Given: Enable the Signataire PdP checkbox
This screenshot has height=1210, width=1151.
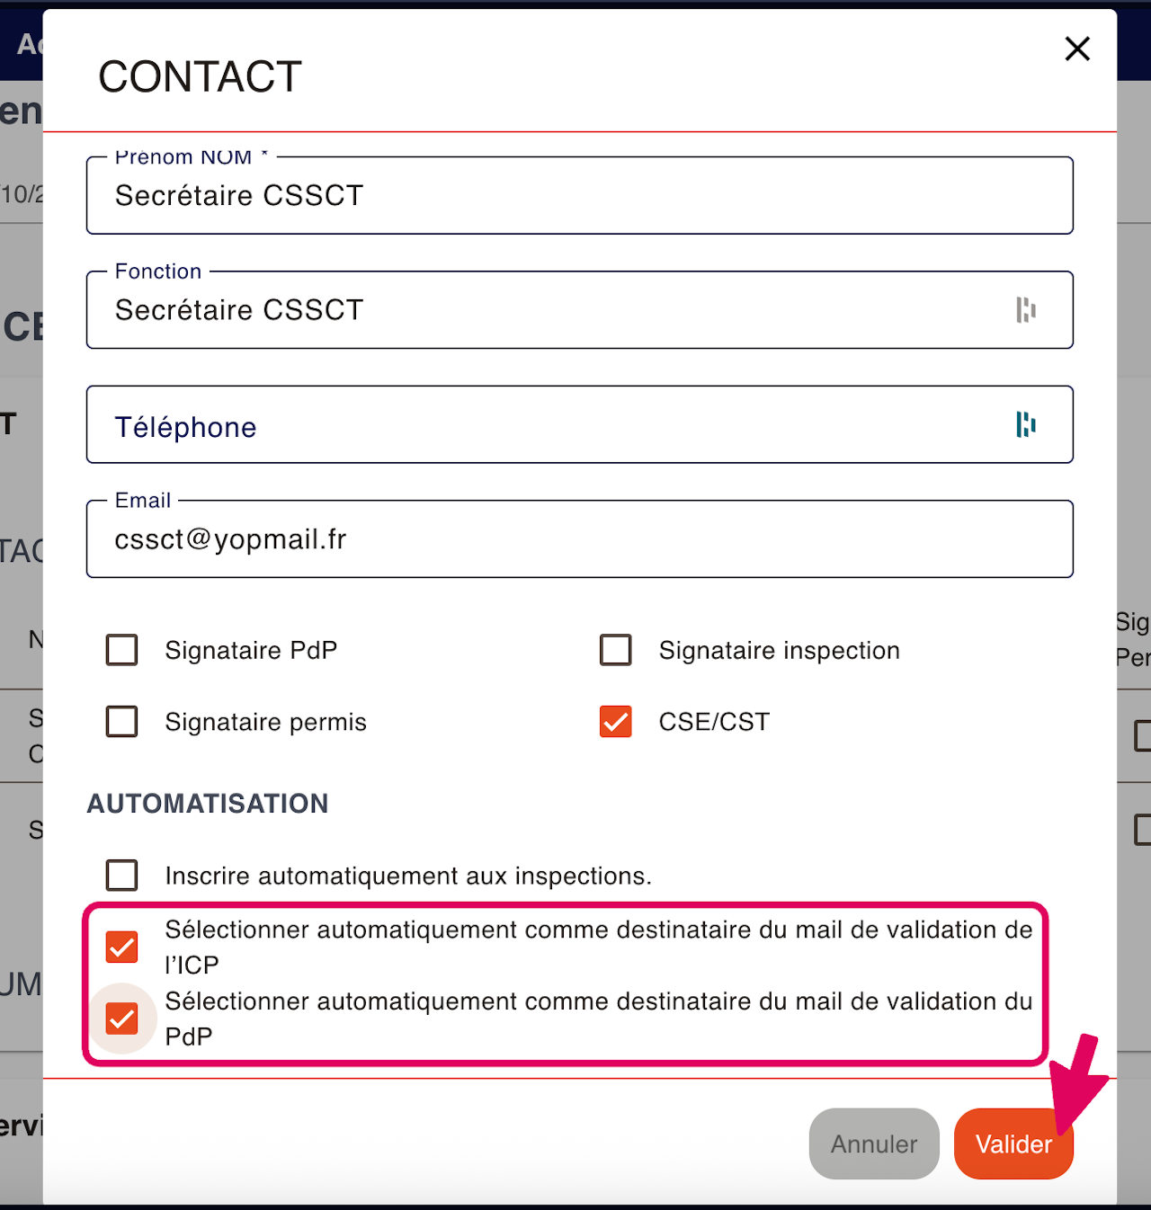Looking at the screenshot, I should coord(122,650).
